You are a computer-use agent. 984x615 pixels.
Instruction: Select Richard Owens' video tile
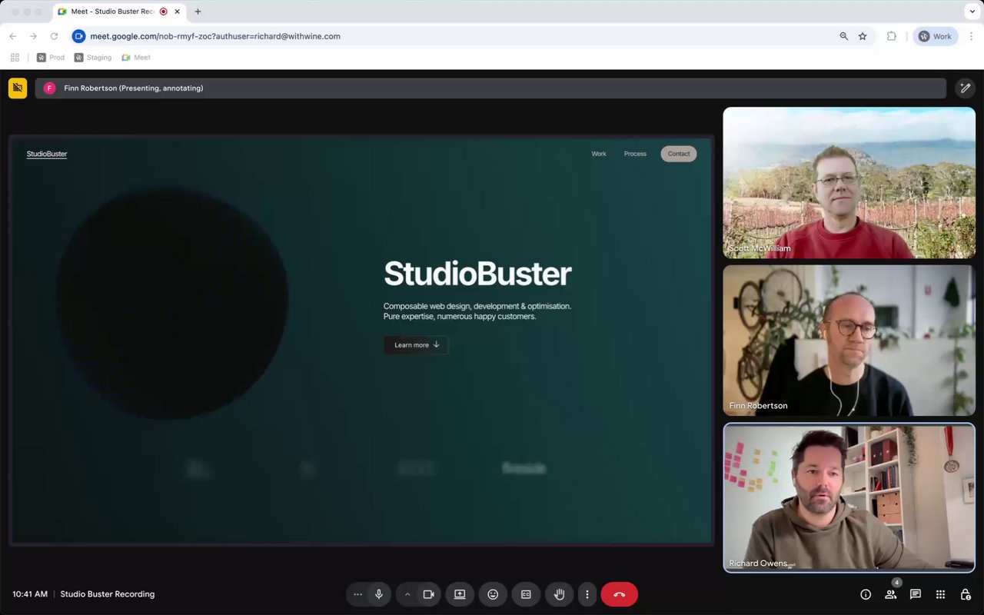click(849, 498)
